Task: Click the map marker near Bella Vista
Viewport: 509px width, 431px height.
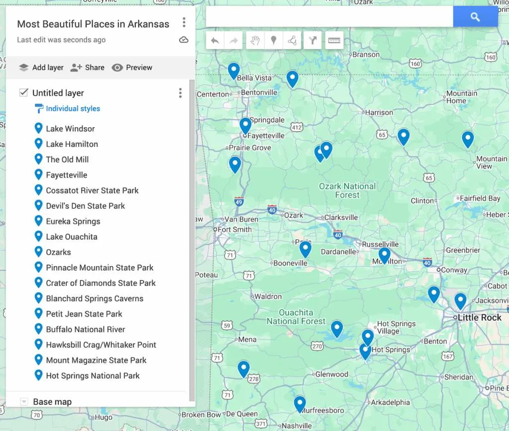Action: 234,71
